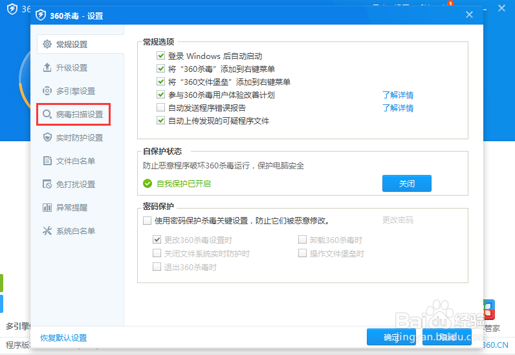Click the gear icon beside 常规设置
The height and width of the screenshot is (355, 515).
pyautogui.click(x=47, y=44)
